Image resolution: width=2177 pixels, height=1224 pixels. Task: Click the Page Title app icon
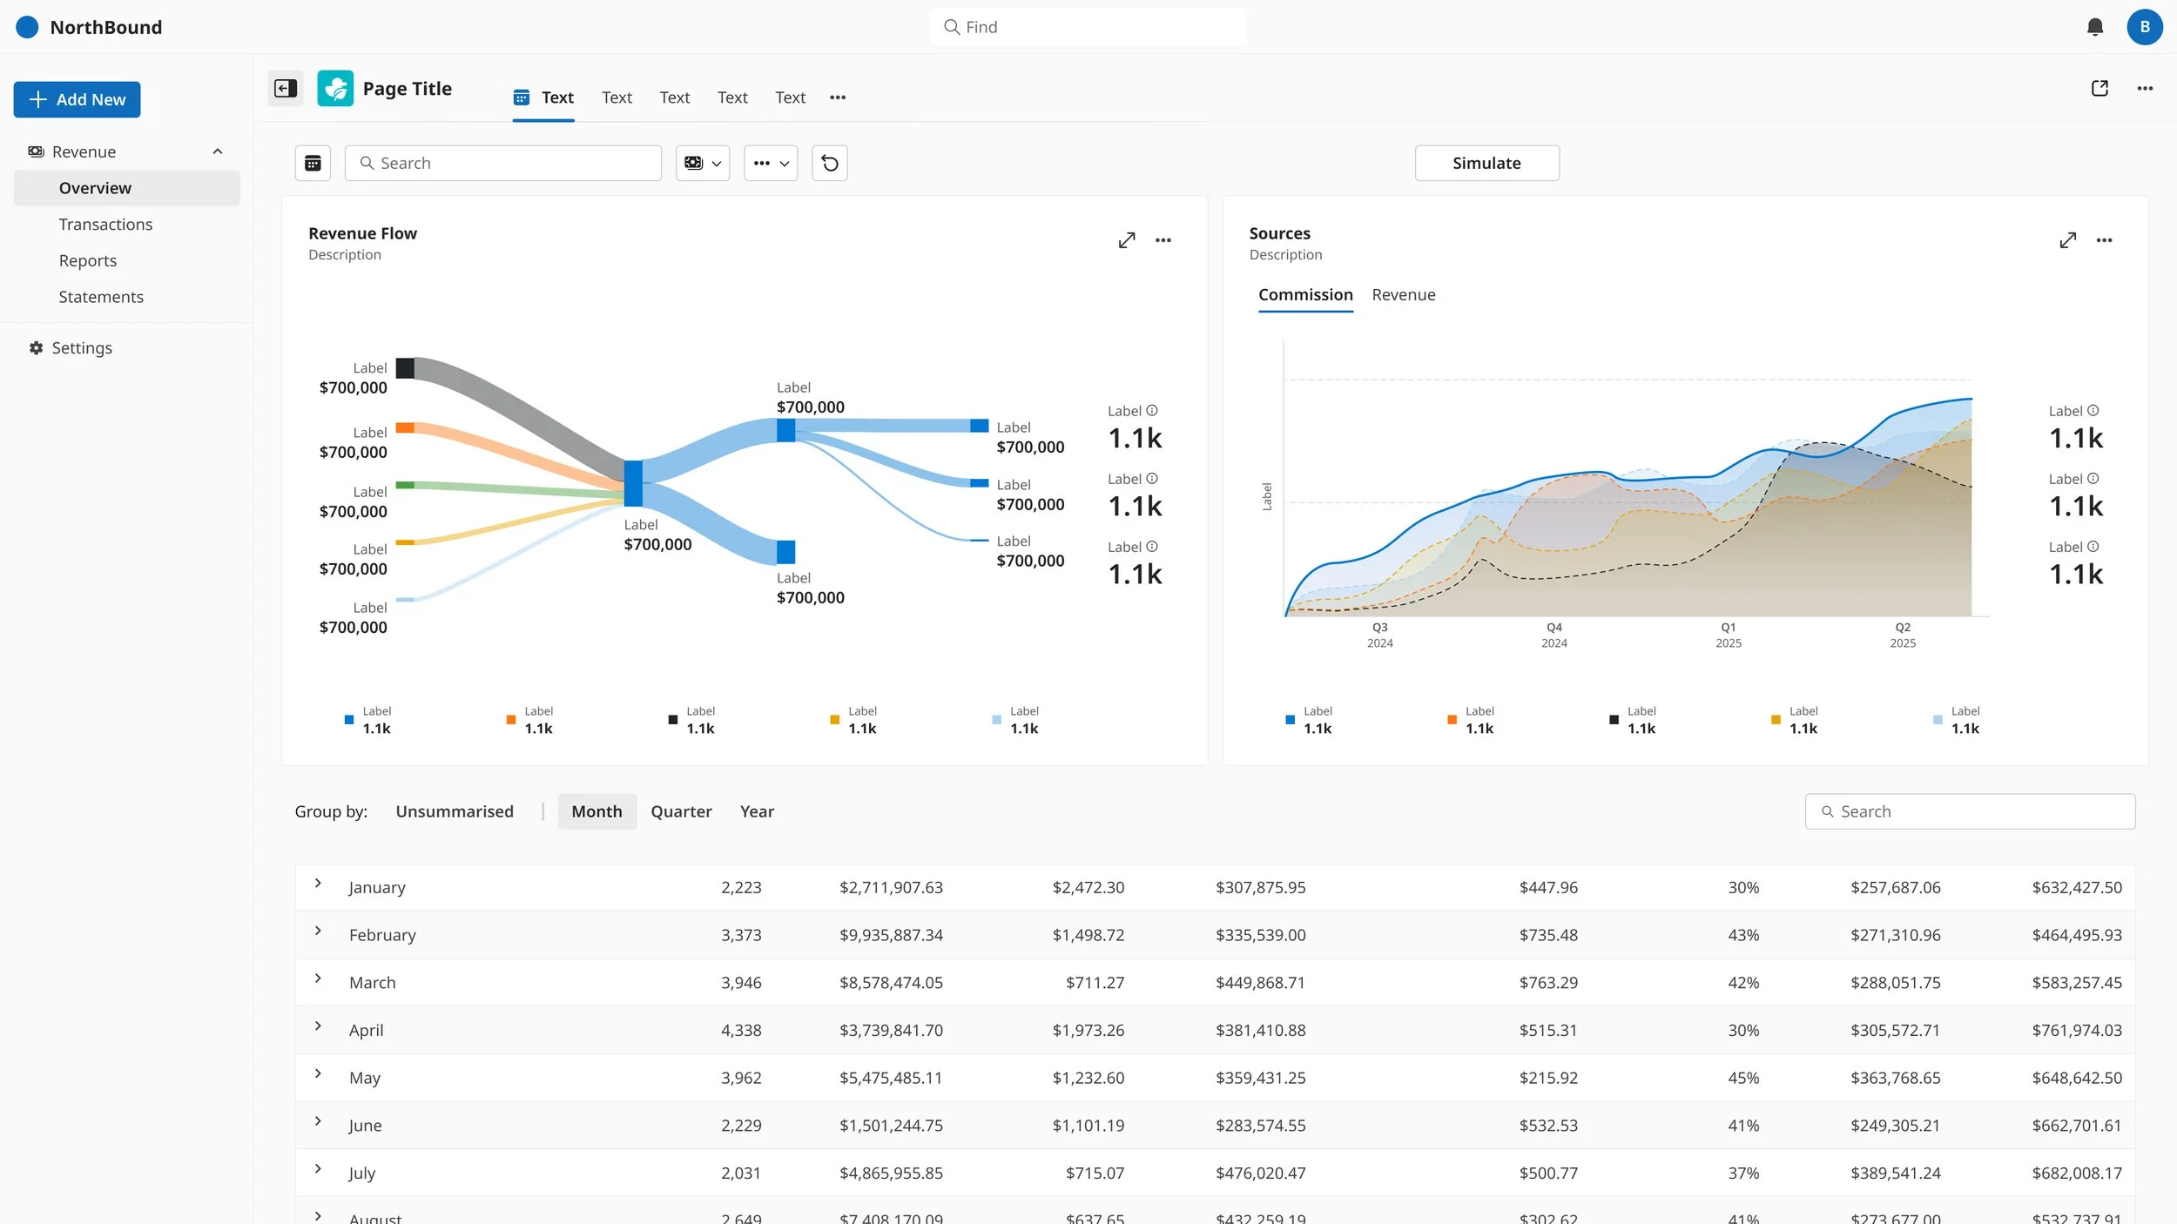pyautogui.click(x=335, y=88)
